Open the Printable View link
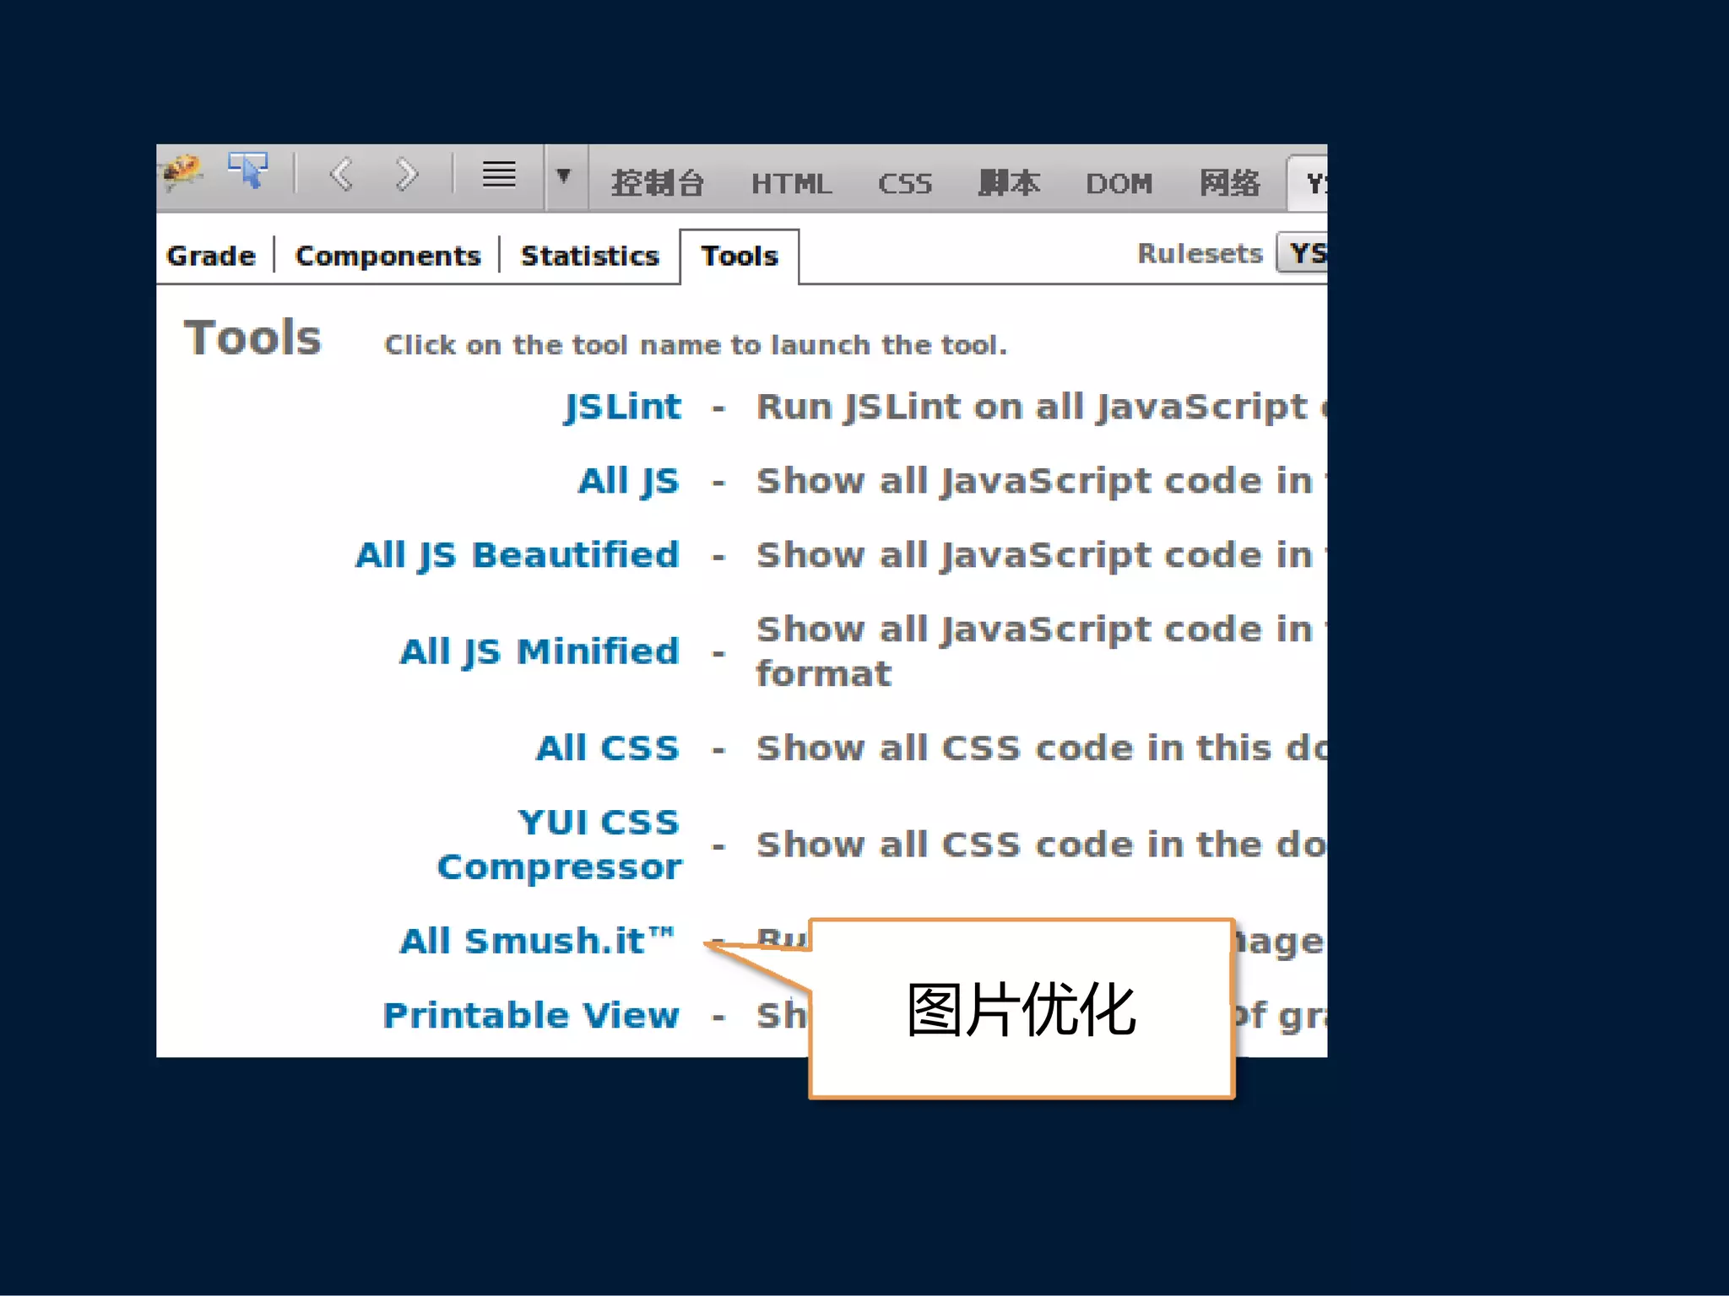 coord(531,1015)
